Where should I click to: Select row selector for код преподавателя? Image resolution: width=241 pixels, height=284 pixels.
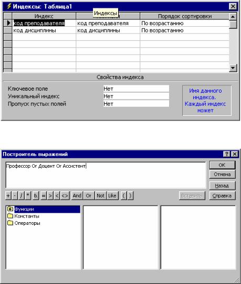click(8, 23)
